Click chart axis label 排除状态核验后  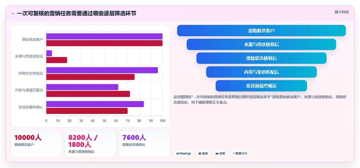tap(31, 73)
